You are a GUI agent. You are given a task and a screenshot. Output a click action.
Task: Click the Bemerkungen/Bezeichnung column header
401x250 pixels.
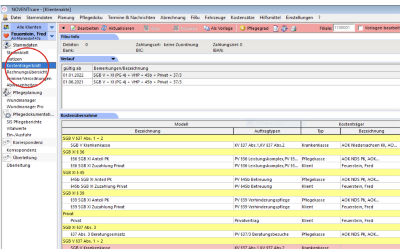[246, 68]
